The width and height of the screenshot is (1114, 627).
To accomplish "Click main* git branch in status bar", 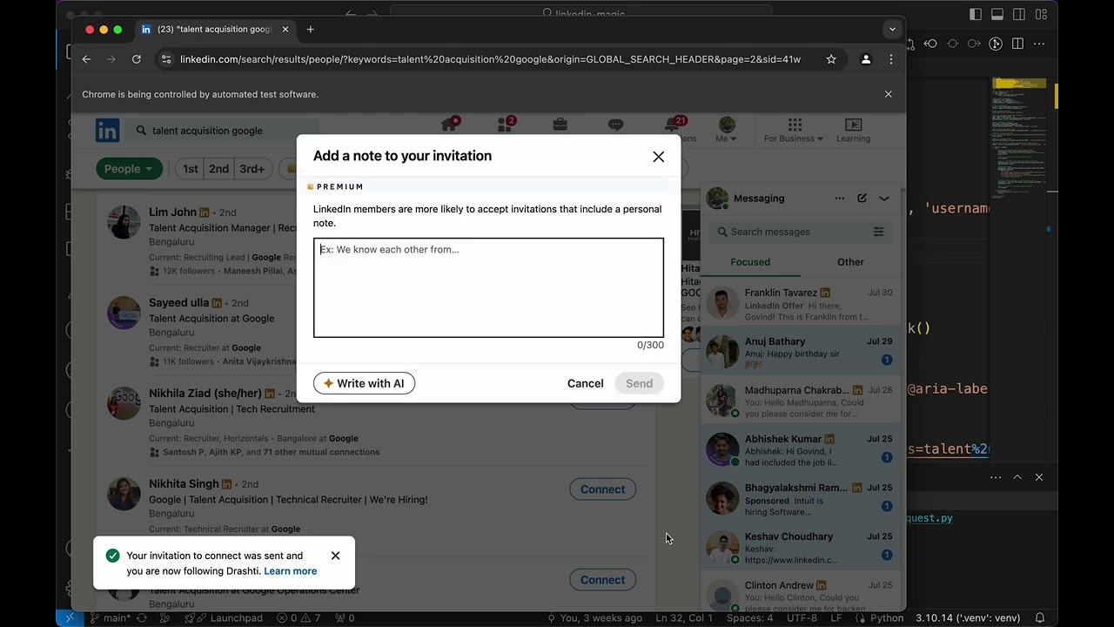I will pyautogui.click(x=109, y=618).
